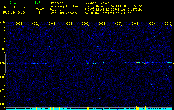Click time marker 0005
The height and width of the screenshot is (110, 174).
tap(85, 23)
